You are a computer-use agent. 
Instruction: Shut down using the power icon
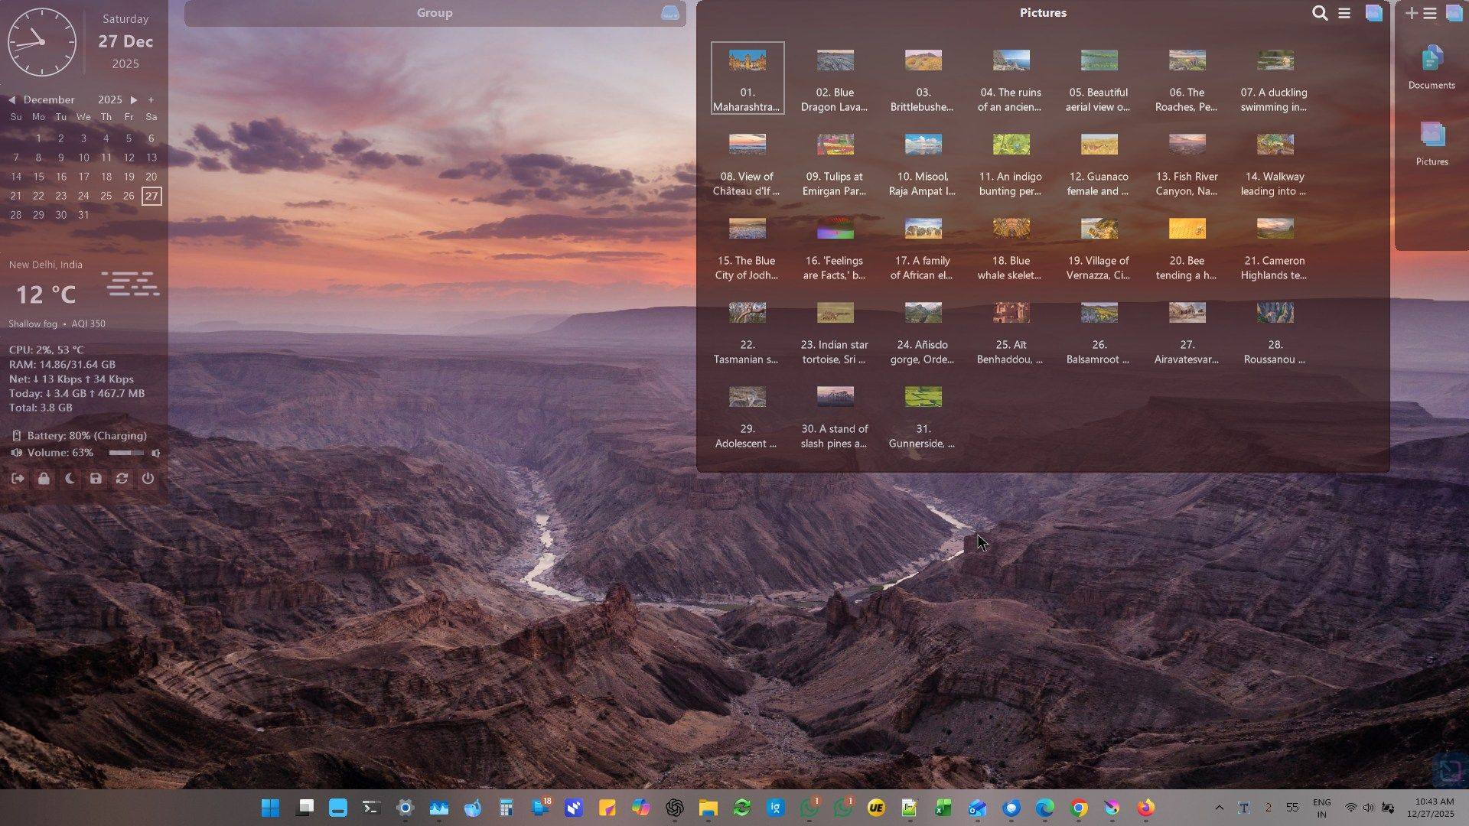pos(147,479)
